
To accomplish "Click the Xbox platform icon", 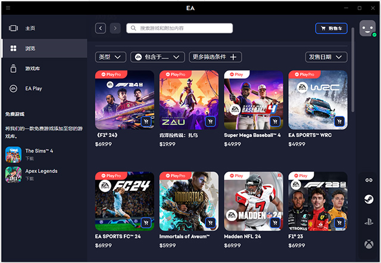I will (x=369, y=244).
